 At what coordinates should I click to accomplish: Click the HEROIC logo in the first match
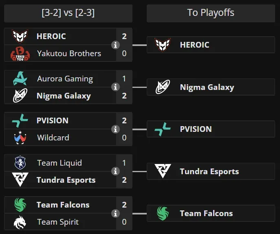click(20, 36)
